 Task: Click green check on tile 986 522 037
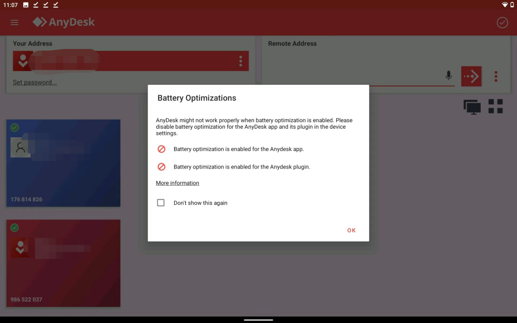pos(15,228)
